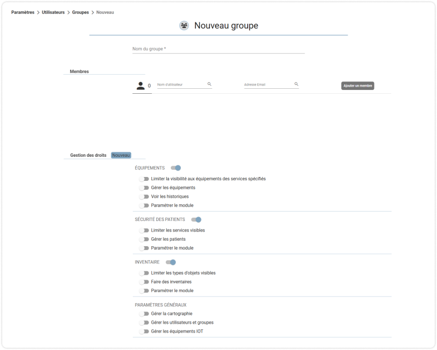Navigate to Groupes breadcrumb
437x350 pixels.
click(x=80, y=12)
